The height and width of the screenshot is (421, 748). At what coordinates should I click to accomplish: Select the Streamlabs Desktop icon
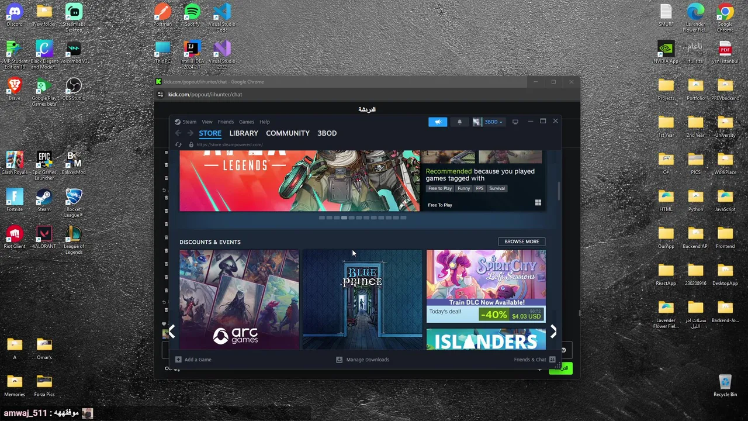pyautogui.click(x=74, y=18)
